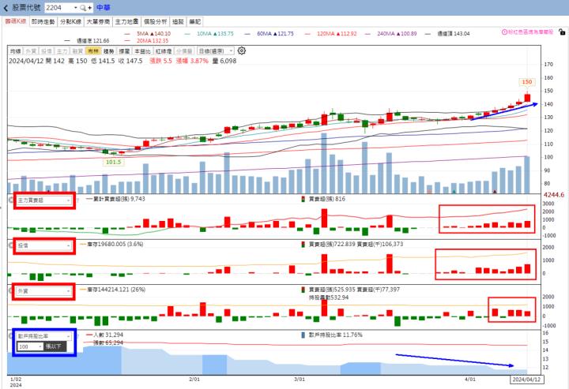Toggle the 均線 moving average overlay
569x389 pixels.
coord(15,51)
